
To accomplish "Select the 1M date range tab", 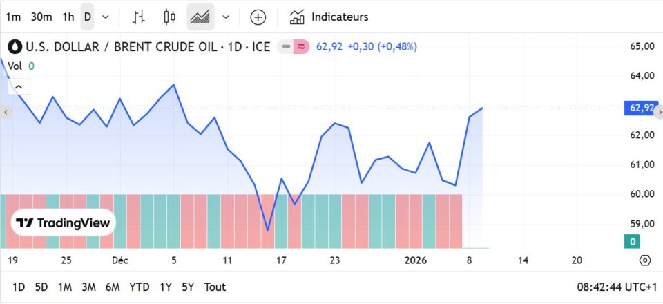I will tap(65, 287).
